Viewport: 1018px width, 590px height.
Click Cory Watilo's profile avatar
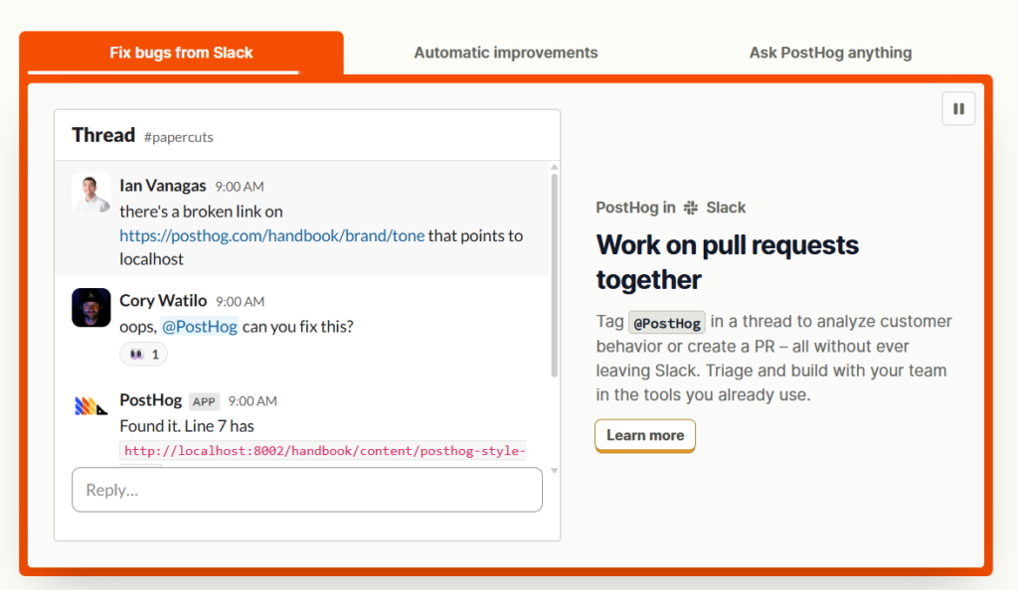coord(90,307)
